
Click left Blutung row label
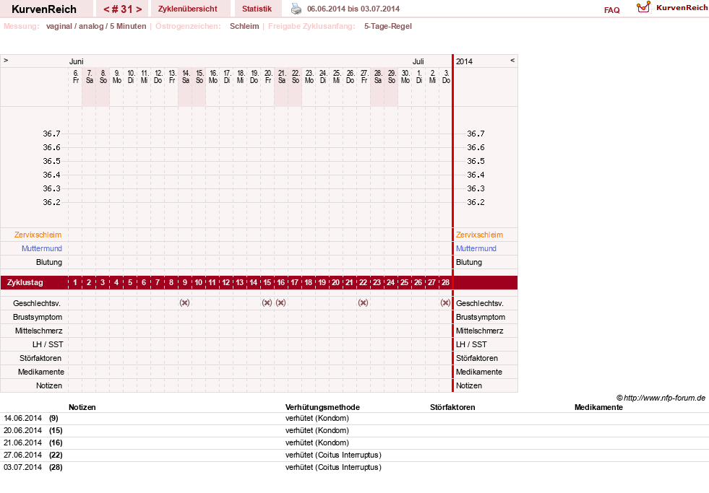[x=49, y=262]
